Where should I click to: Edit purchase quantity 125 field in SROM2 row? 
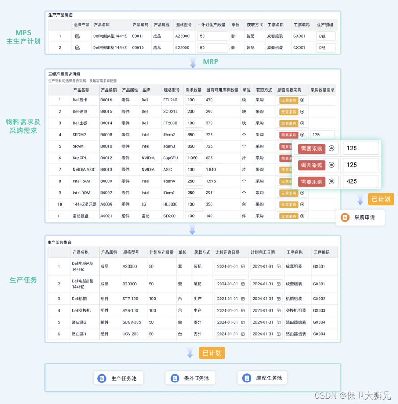coord(322,135)
